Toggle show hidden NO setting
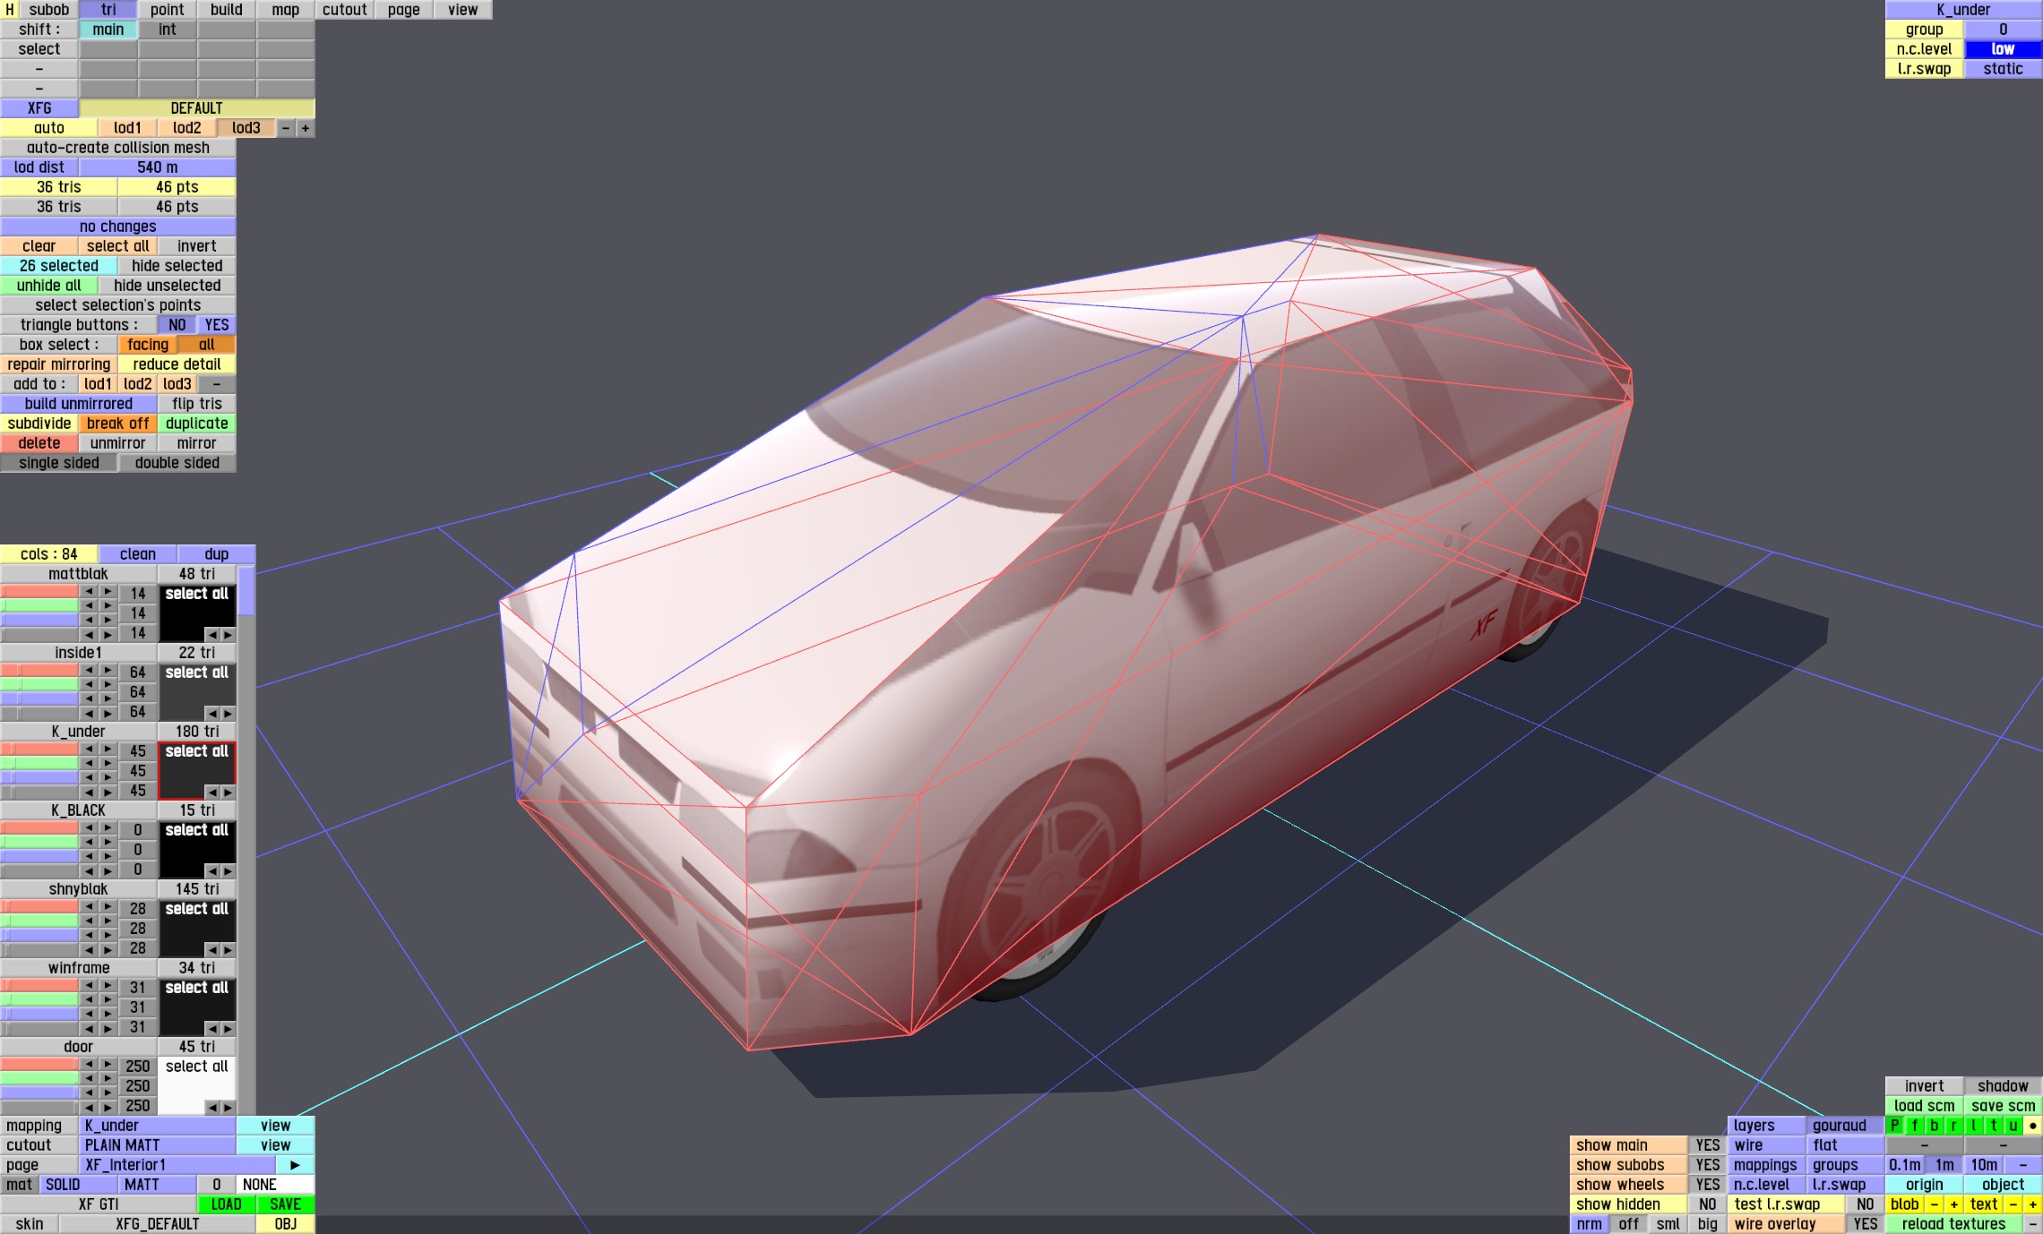 (x=1708, y=1204)
